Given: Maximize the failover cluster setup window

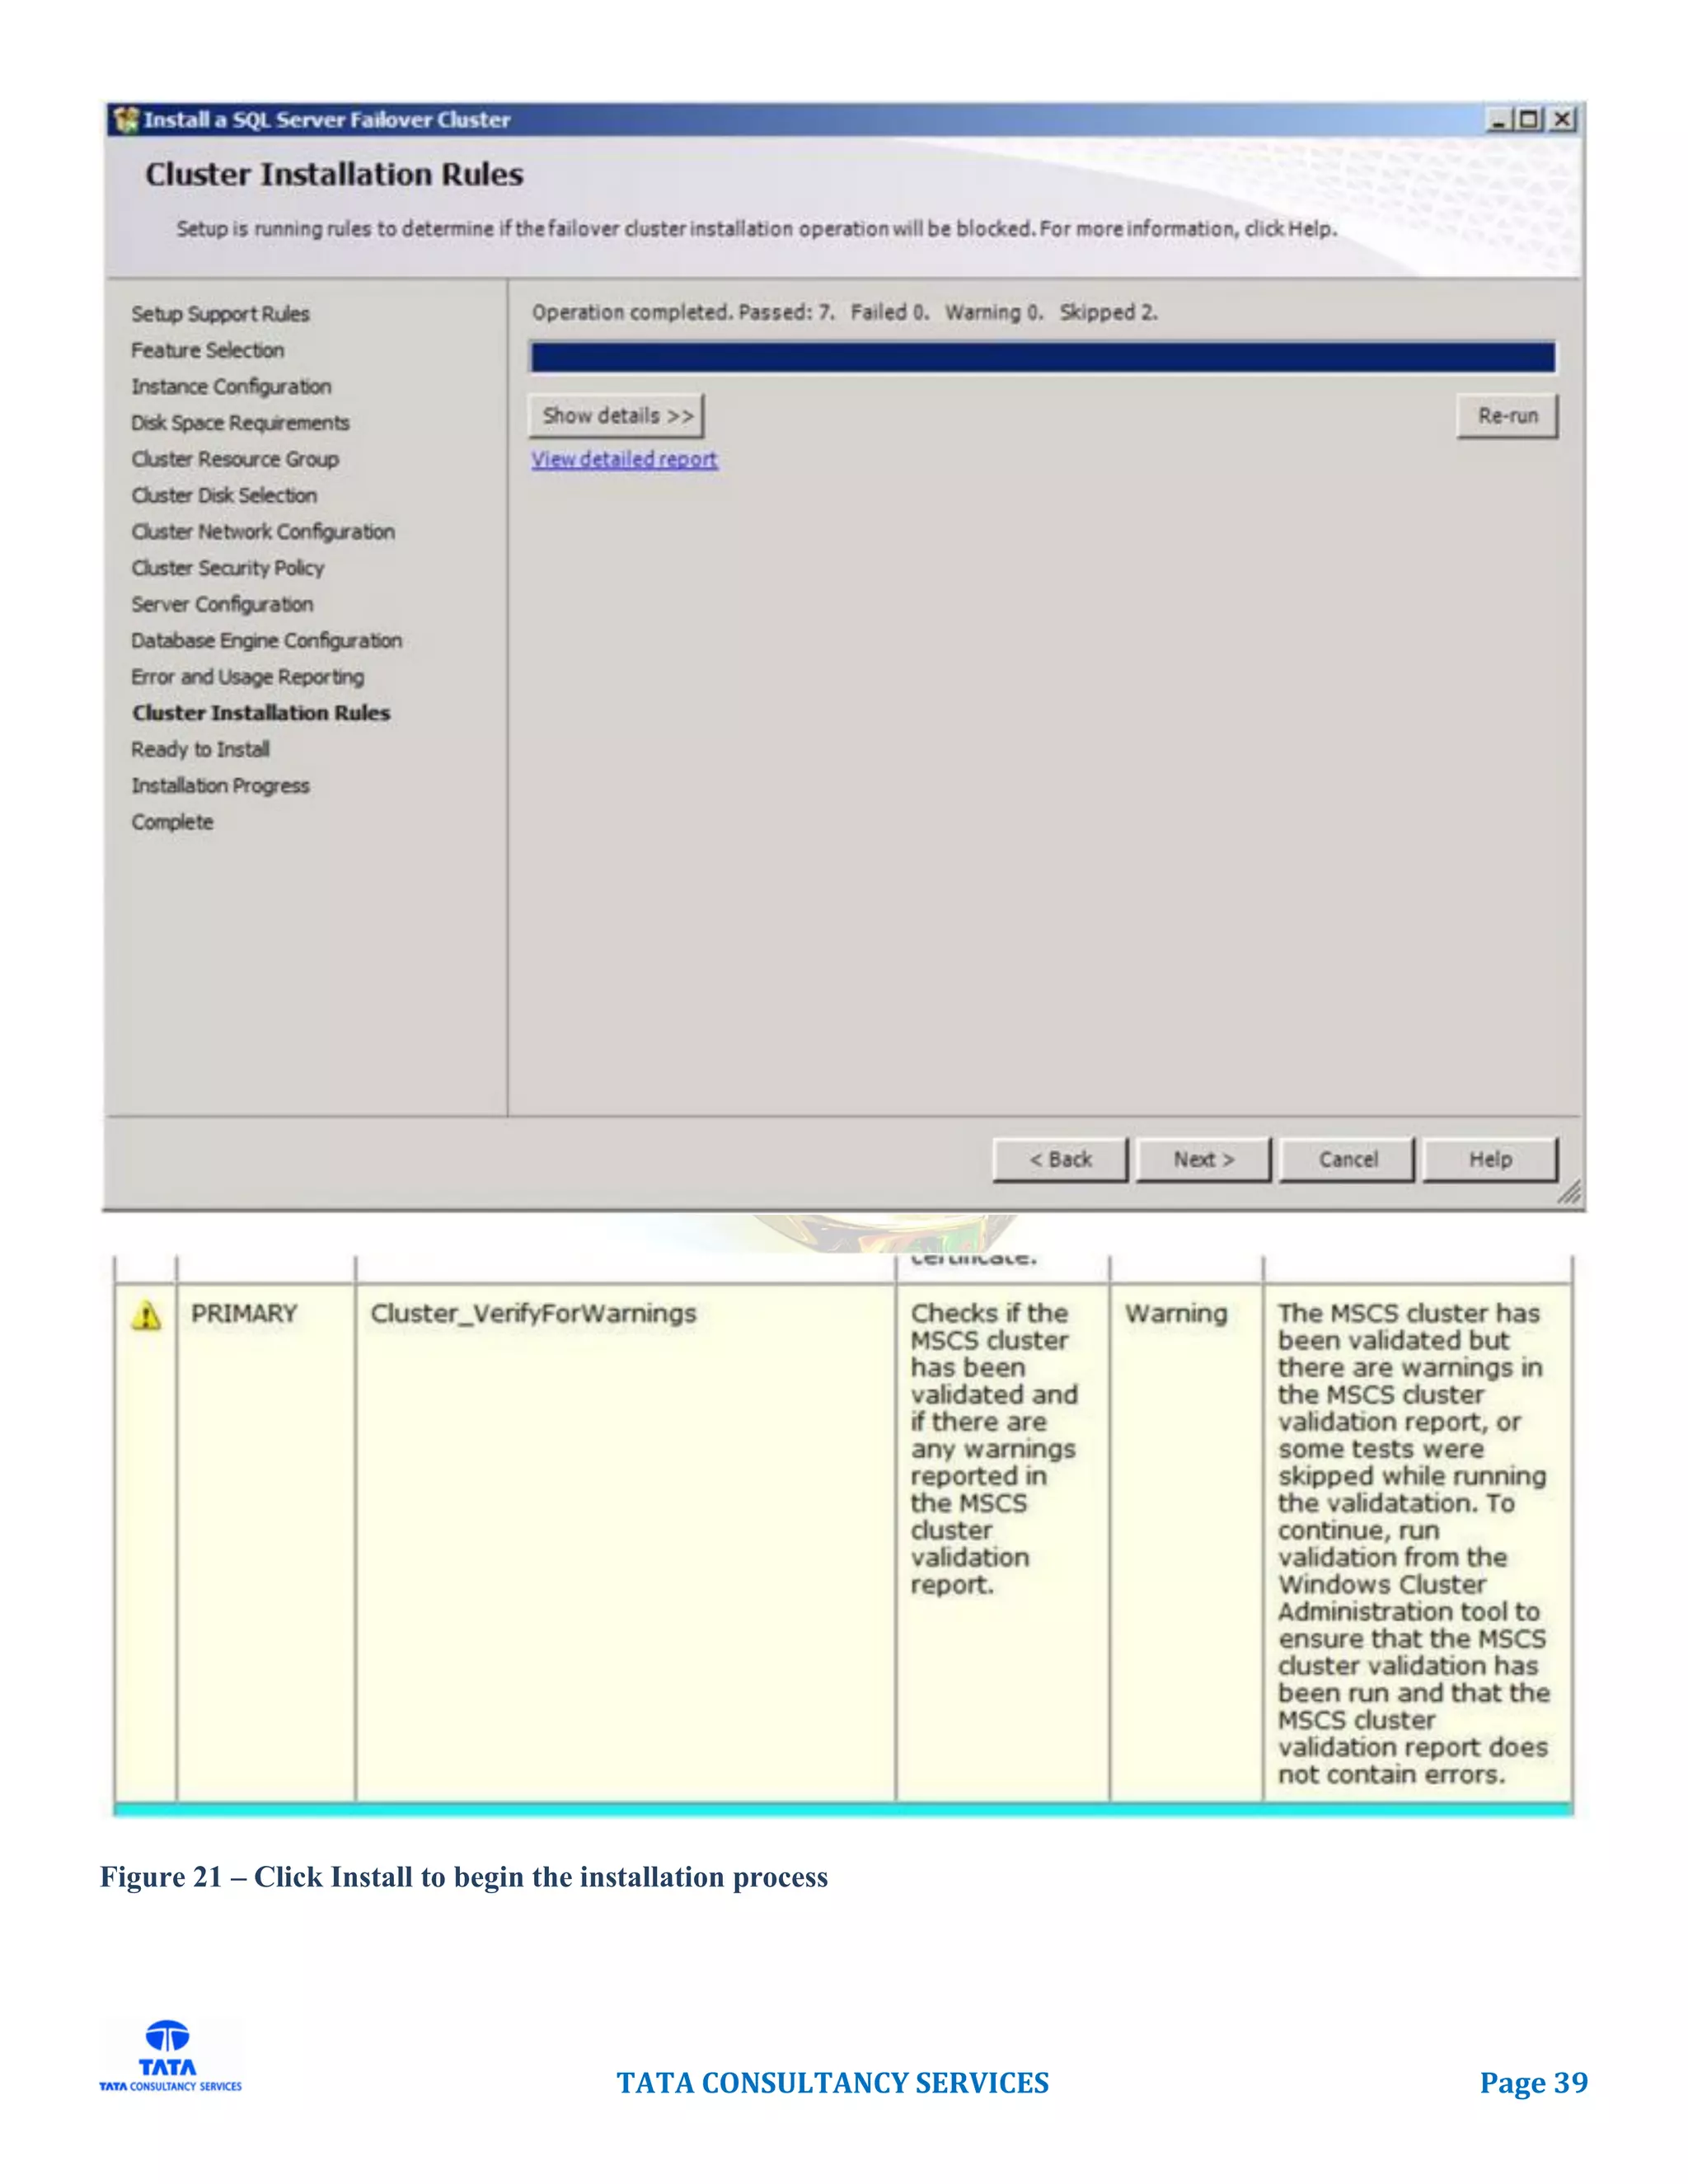Looking at the screenshot, I should [1528, 120].
